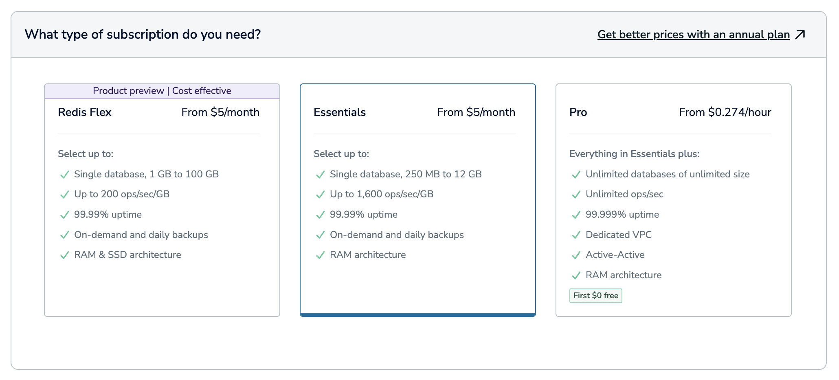
Task: Click 'RAM & SSD architecture' text
Action: tap(127, 255)
